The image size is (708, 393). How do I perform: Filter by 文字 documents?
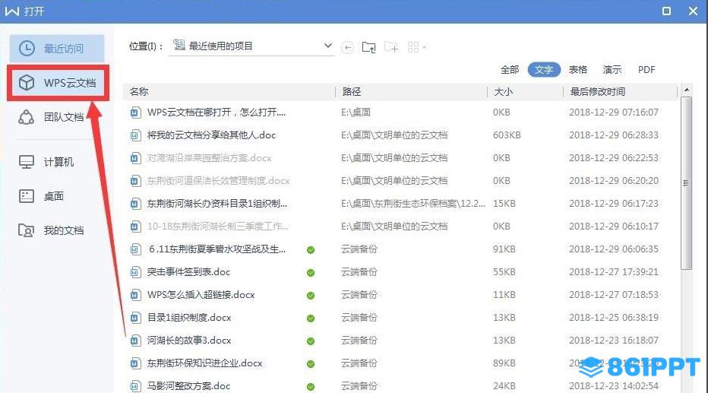[544, 70]
